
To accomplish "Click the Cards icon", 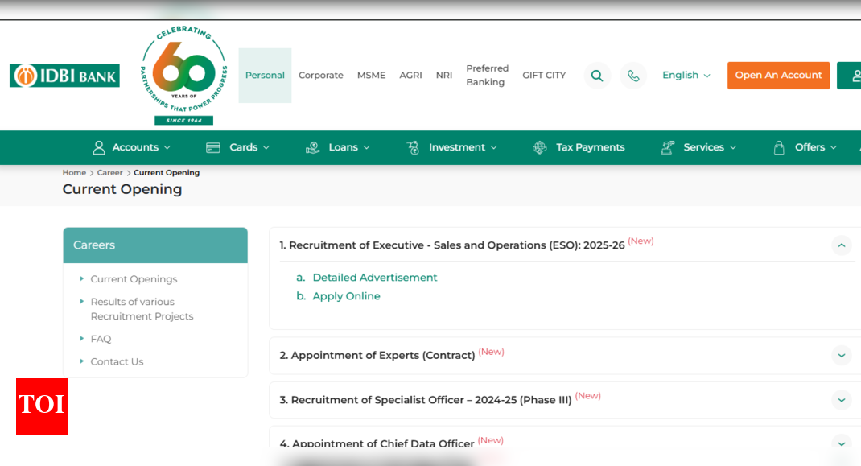I will pos(212,147).
